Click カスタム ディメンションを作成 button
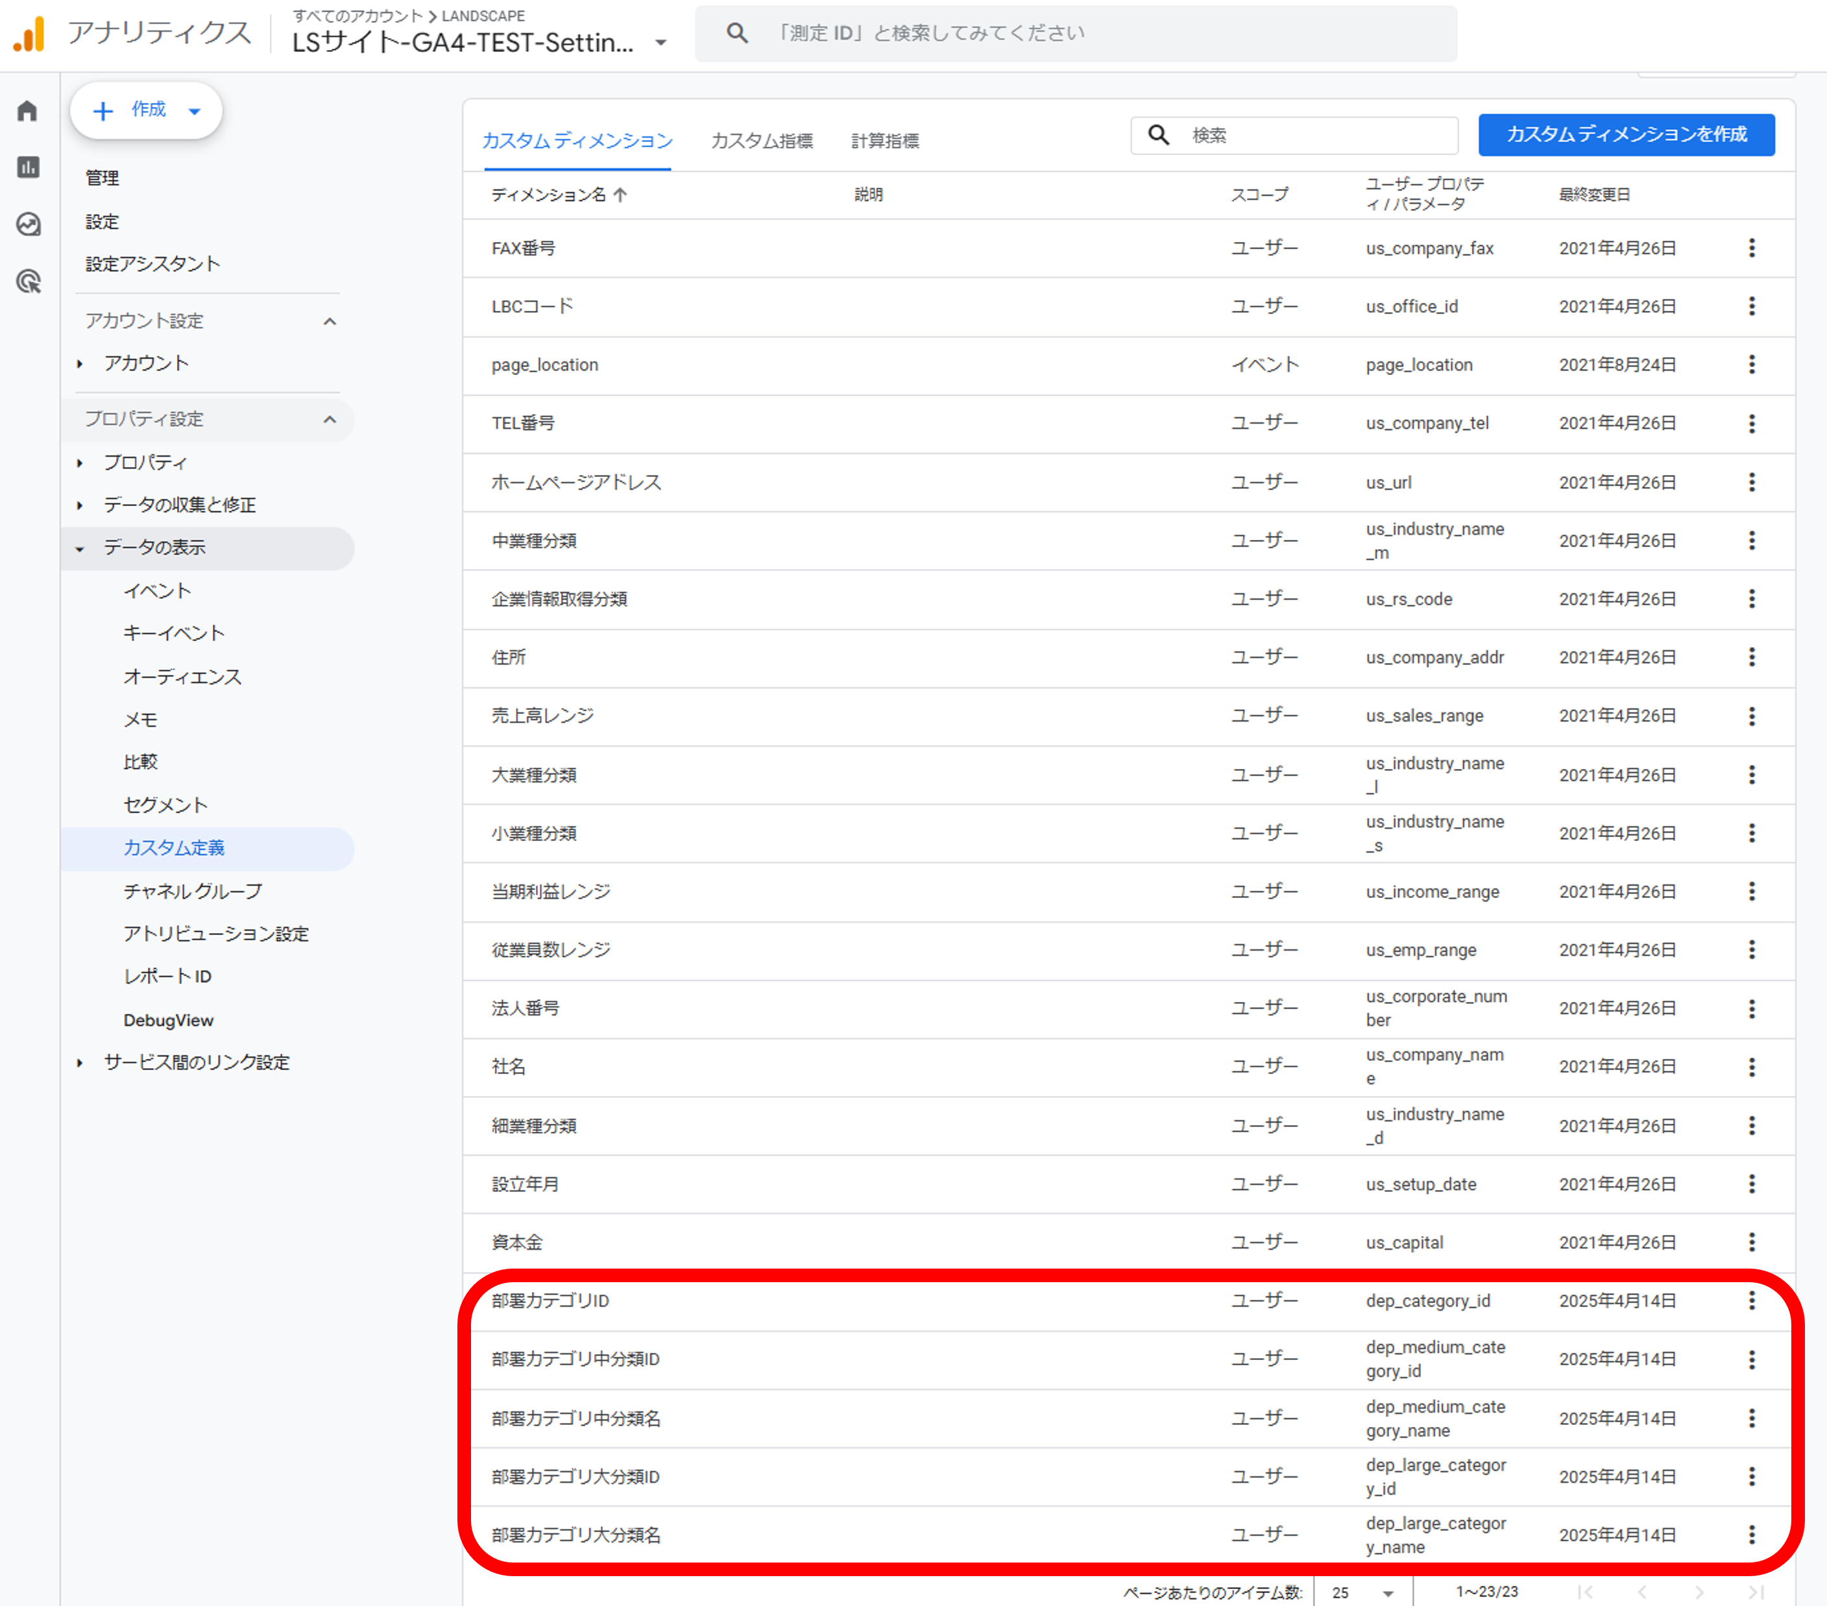Screen dimensions: 1827x1606 pyautogui.click(x=1626, y=134)
